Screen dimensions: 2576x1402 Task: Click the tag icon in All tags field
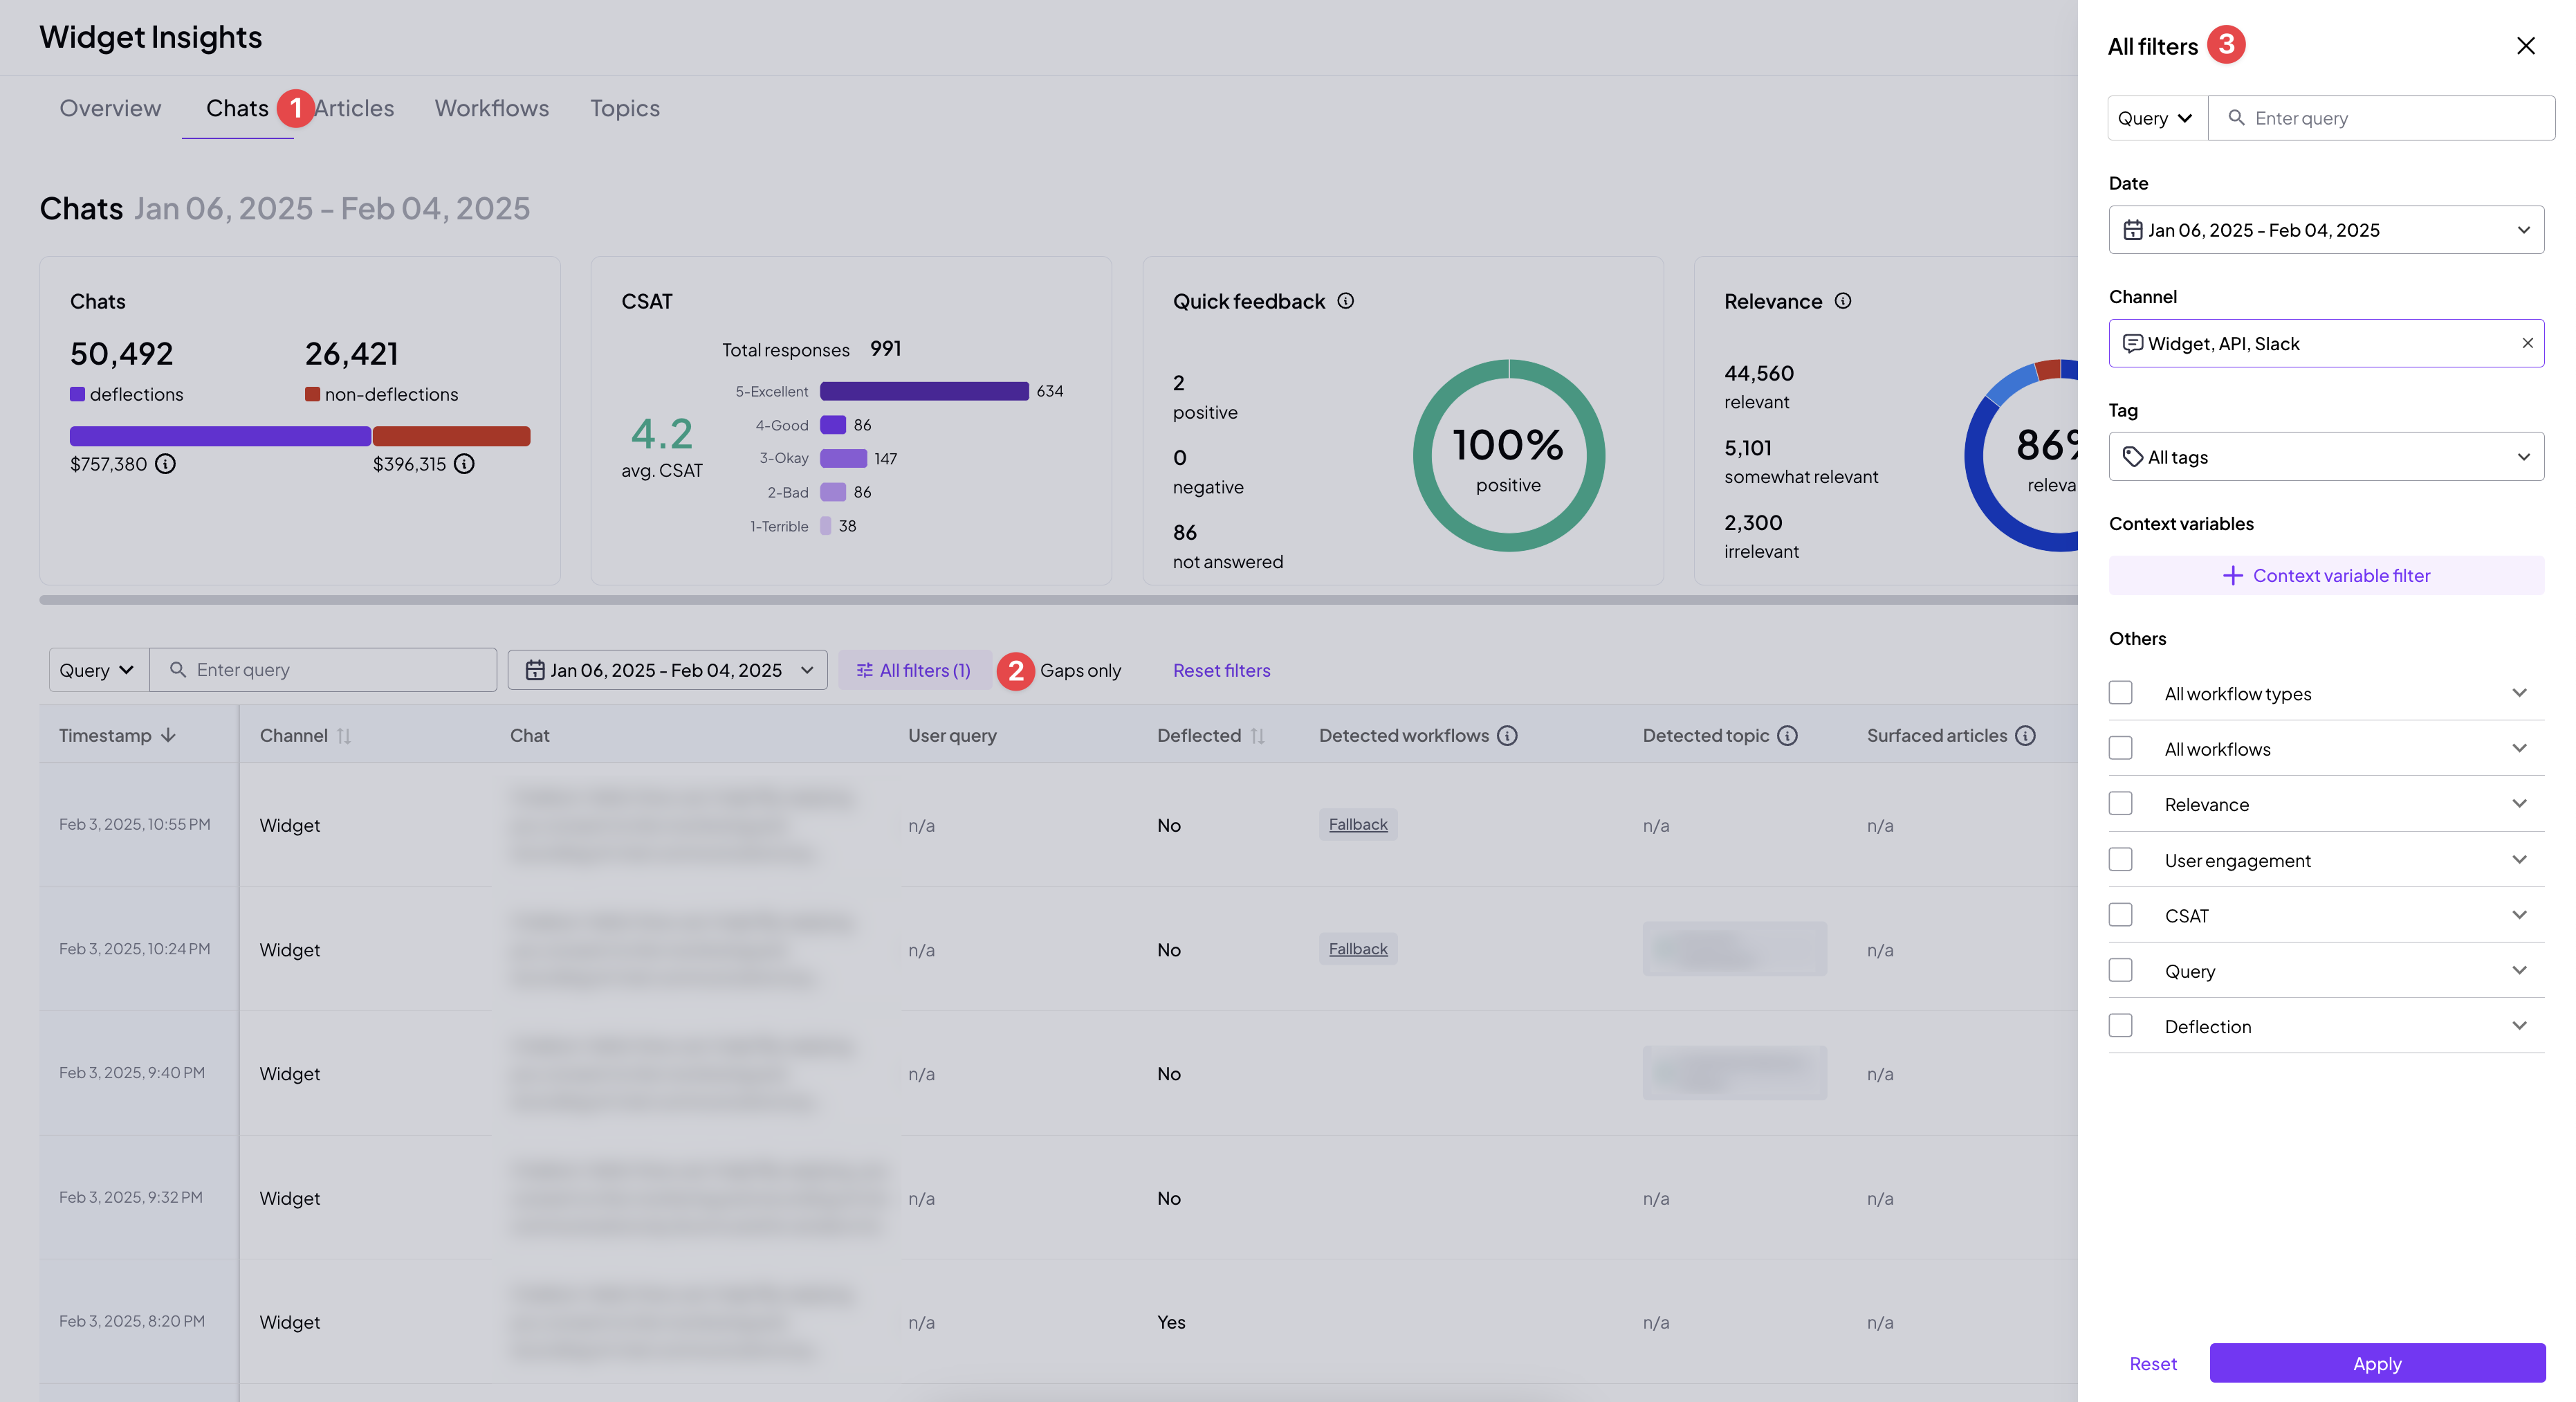[x=2132, y=456]
